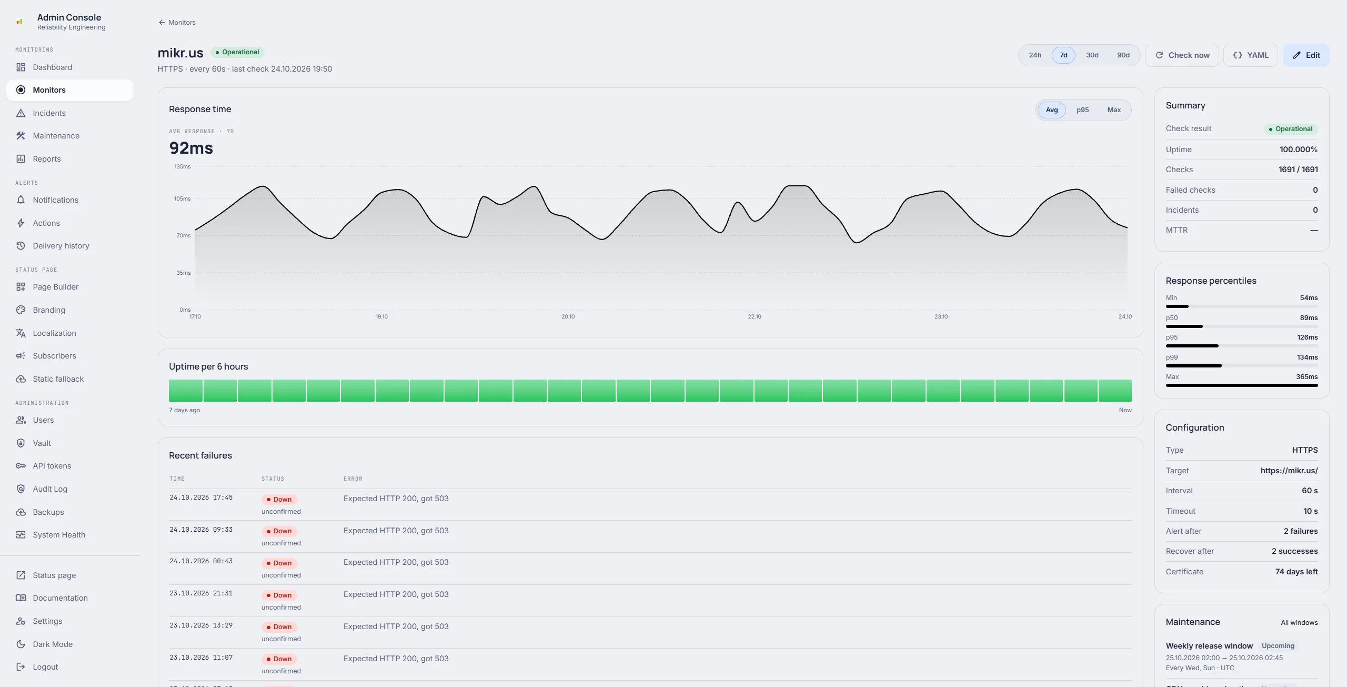
Task: Click Down badge for 23.10.2026 21:31
Action: click(x=279, y=595)
